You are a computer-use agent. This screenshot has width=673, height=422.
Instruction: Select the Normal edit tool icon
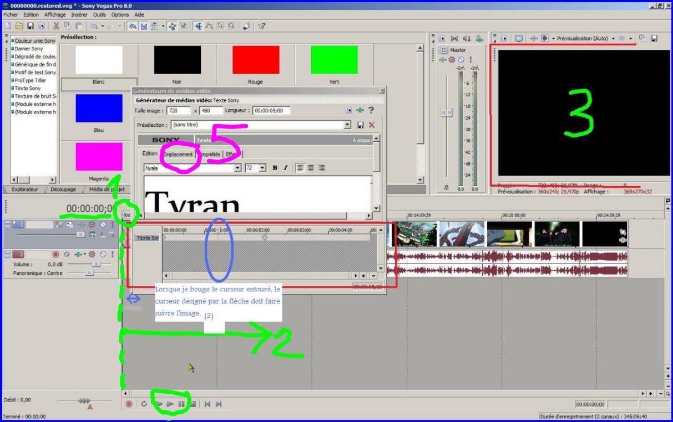click(x=198, y=25)
